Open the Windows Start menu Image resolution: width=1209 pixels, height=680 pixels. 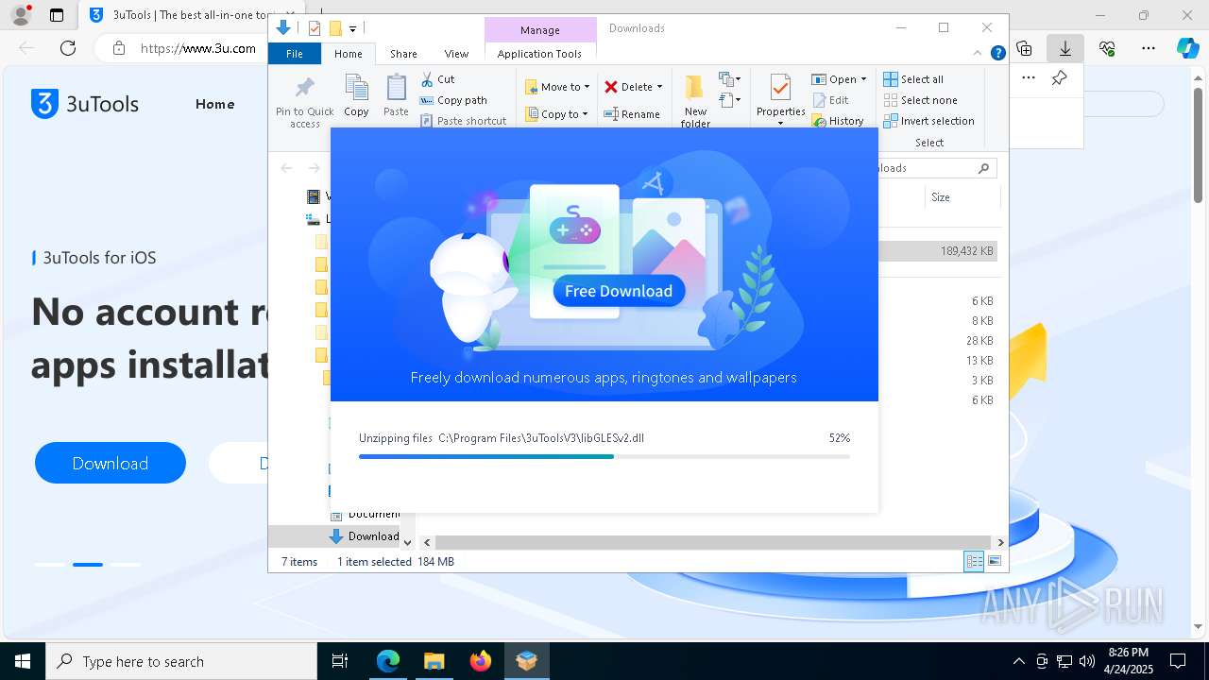coord(23,661)
